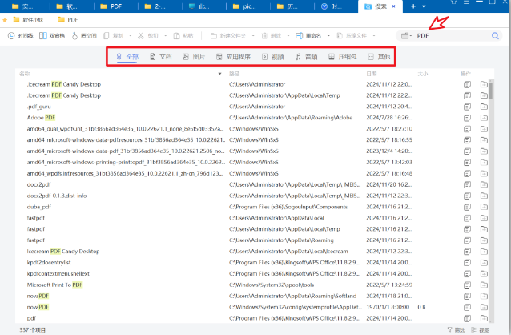
Task: Click the 视图 view mode icon in status bar
Action: tap(474, 329)
